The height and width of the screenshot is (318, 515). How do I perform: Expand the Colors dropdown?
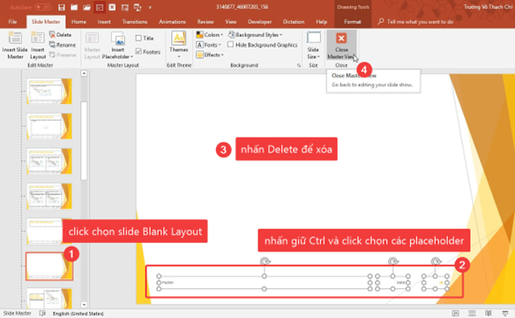point(210,34)
